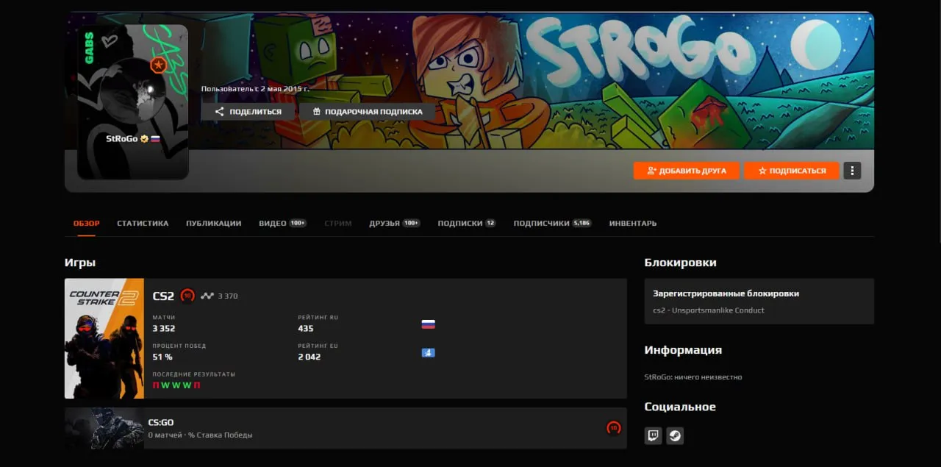This screenshot has height=467, width=941.
Task: Click the RU rating value 435
Action: pyautogui.click(x=306, y=329)
